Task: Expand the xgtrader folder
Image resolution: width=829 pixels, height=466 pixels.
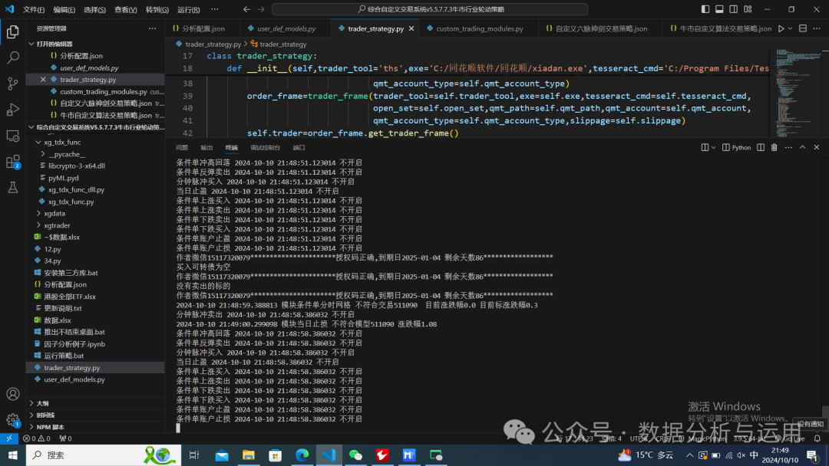Action: click(96, 225)
